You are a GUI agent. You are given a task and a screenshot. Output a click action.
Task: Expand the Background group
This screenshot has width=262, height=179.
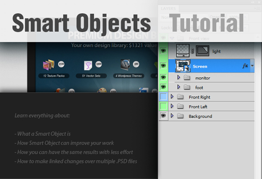pyautogui.click(x=172, y=116)
